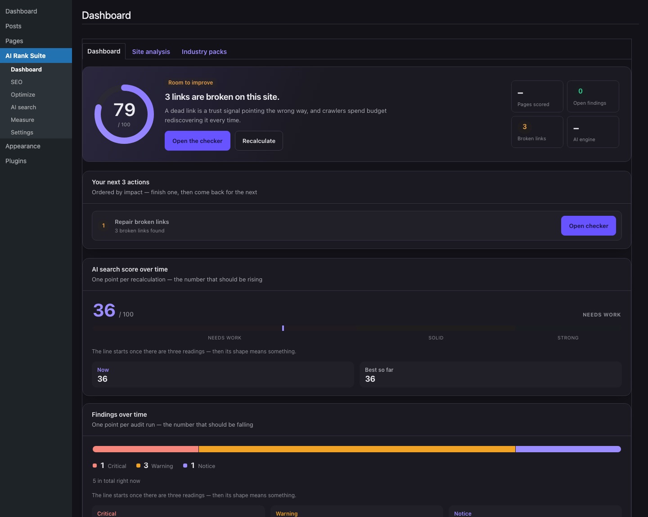Click the Repair broken links title
The width and height of the screenshot is (648, 517).
coord(142,222)
